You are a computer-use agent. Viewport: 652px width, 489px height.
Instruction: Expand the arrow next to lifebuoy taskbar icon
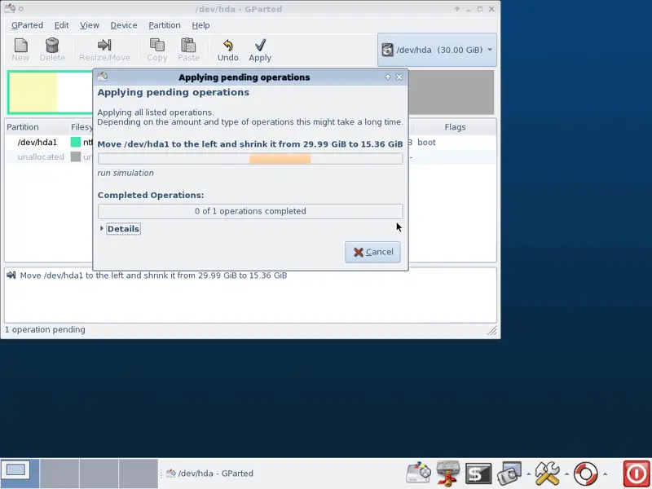605,474
